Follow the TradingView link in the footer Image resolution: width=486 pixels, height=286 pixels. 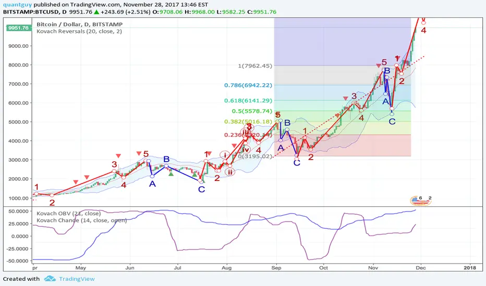[x=77, y=279]
